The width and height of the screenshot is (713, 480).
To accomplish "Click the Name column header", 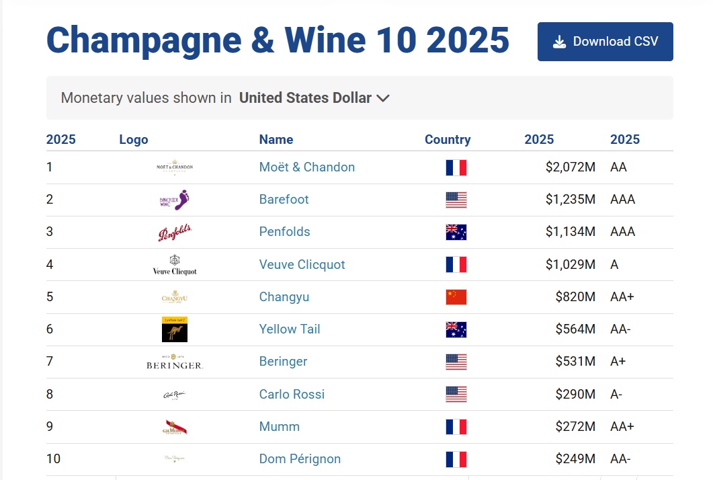I will [276, 140].
